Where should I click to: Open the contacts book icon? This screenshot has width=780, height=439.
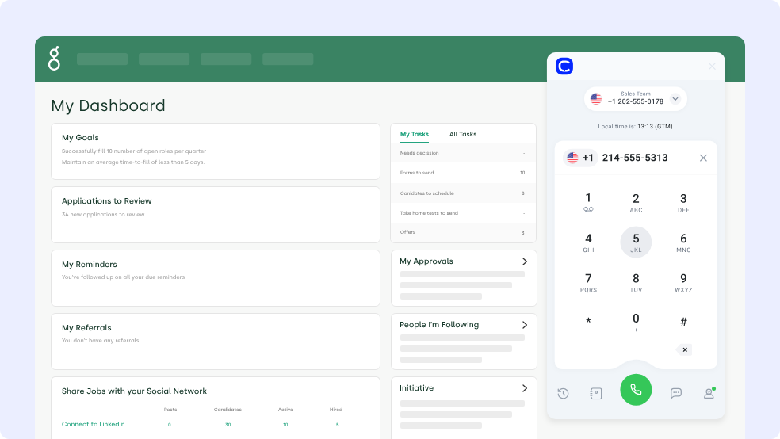pyautogui.click(x=596, y=393)
